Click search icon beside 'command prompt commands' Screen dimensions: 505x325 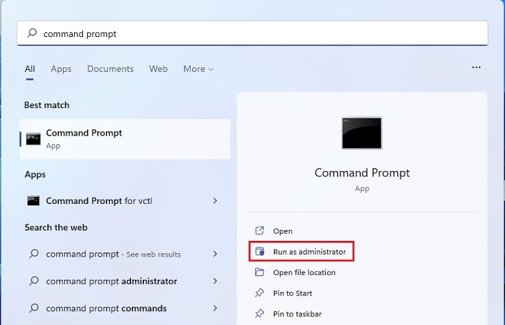click(x=34, y=309)
